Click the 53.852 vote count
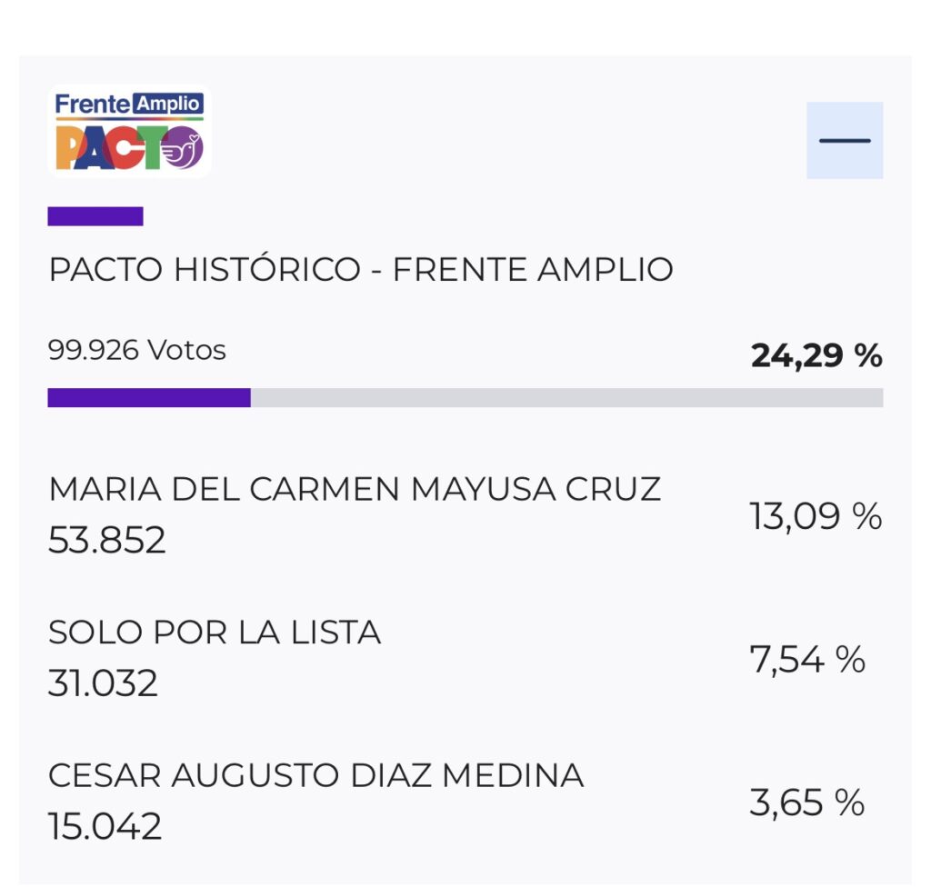Screen dimensions: 931x887 pyautogui.click(x=107, y=541)
